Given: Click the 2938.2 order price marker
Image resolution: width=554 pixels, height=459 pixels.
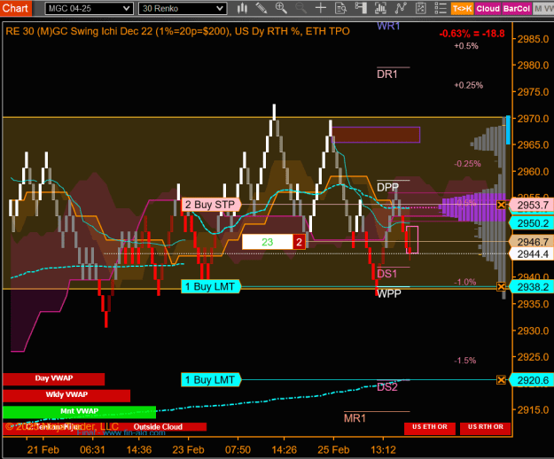Looking at the screenshot, I should pos(532,287).
